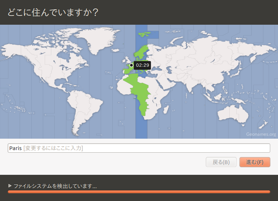This screenshot has height=201, width=278.
Task: Click the 02:29 time label on map
Action: 142,65
